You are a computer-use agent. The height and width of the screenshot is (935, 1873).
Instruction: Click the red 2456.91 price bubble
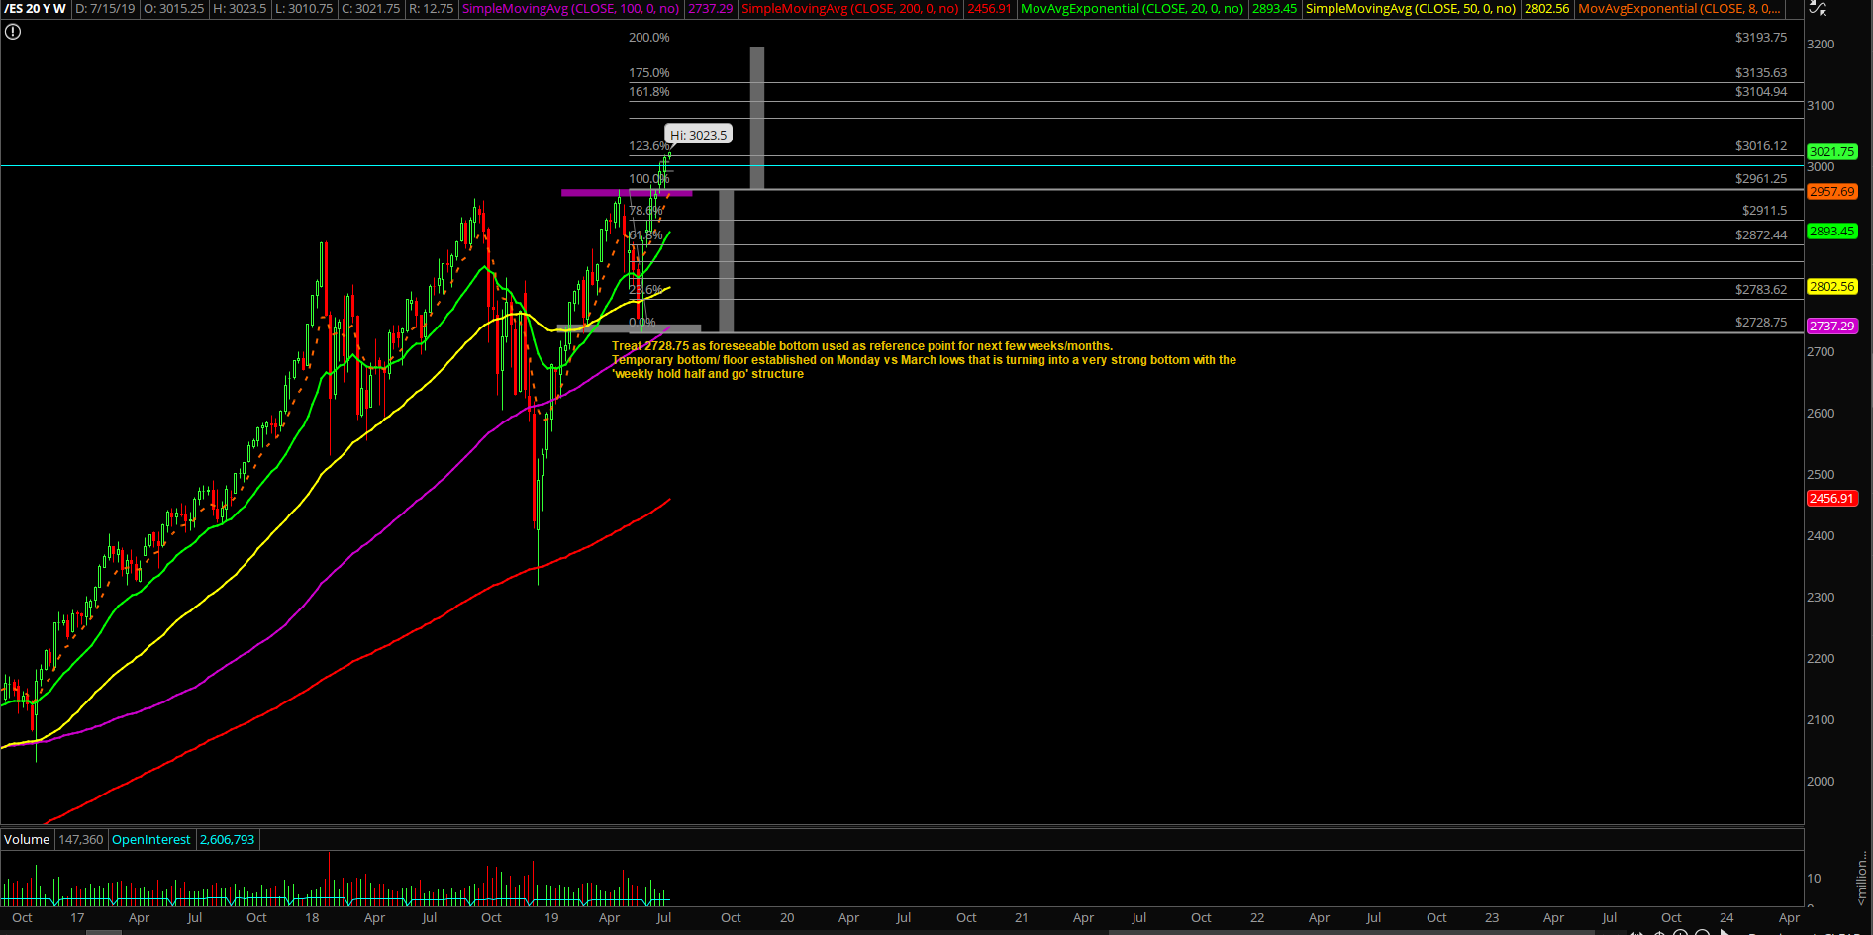[x=1831, y=499]
